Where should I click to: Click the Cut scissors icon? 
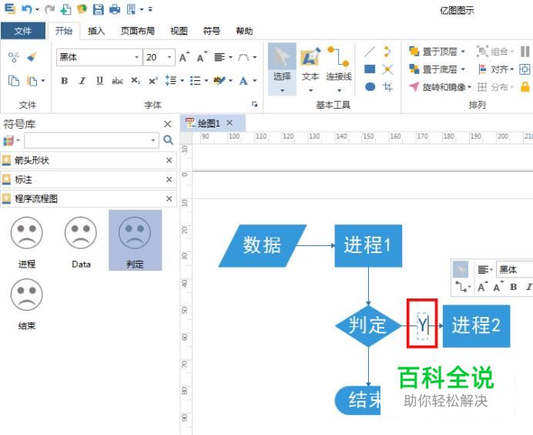coord(14,56)
